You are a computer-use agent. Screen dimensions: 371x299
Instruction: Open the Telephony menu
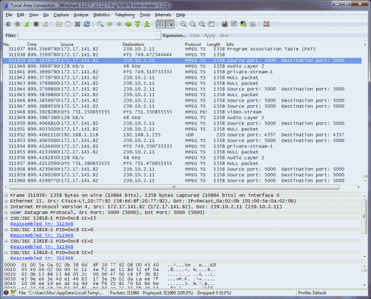pyautogui.click(x=124, y=15)
